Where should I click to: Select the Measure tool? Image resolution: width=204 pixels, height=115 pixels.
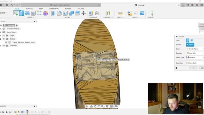120,13
